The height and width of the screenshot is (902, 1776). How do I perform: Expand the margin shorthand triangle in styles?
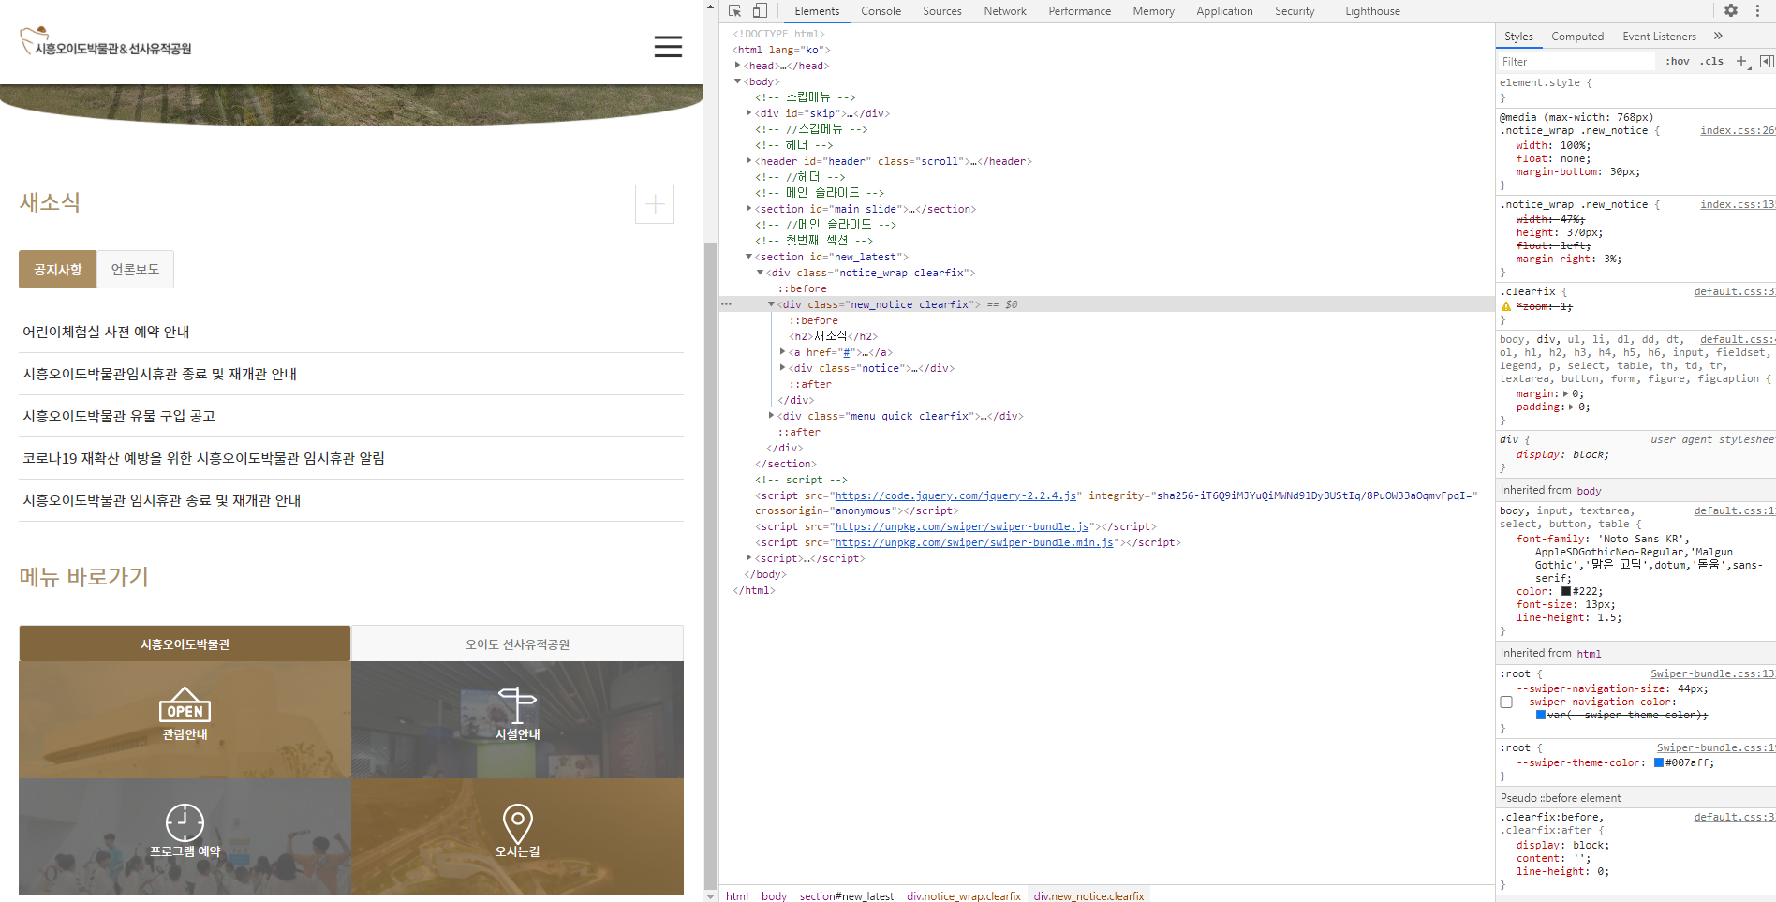[1565, 393]
